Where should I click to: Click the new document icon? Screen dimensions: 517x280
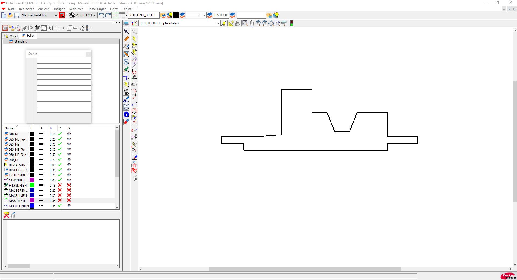click(4, 15)
